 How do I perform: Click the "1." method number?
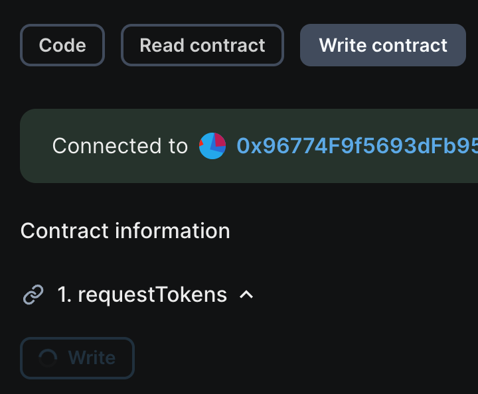coord(64,295)
